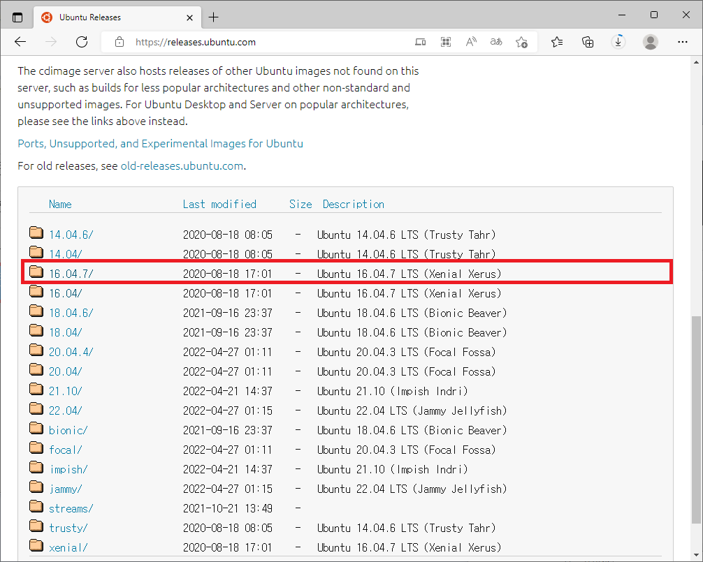Open the xenial/ directory
Image resolution: width=703 pixels, height=562 pixels.
[68, 547]
